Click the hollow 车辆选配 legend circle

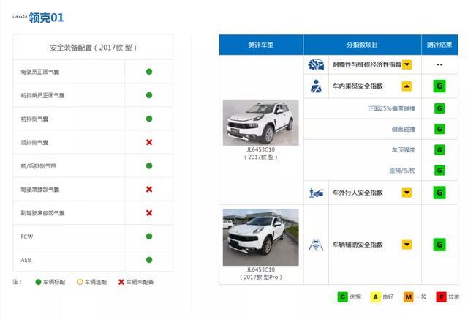point(80,282)
